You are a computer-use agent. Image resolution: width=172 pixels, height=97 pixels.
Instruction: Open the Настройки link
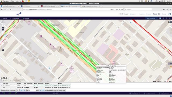142,14
